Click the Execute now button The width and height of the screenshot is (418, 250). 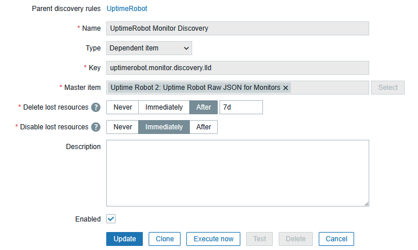point(214,239)
